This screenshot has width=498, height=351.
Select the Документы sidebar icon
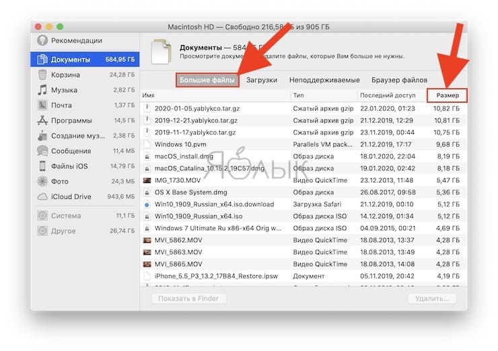[42, 59]
